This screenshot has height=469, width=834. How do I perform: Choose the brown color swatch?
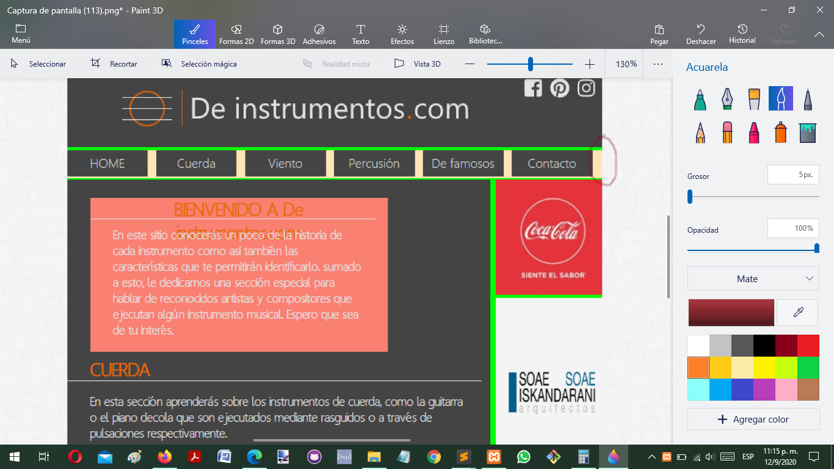(808, 390)
